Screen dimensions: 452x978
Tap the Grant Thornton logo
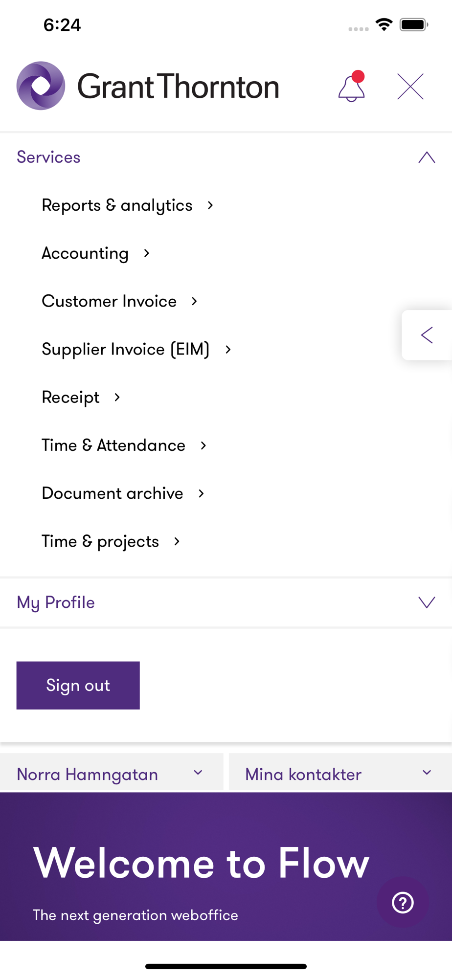click(148, 86)
